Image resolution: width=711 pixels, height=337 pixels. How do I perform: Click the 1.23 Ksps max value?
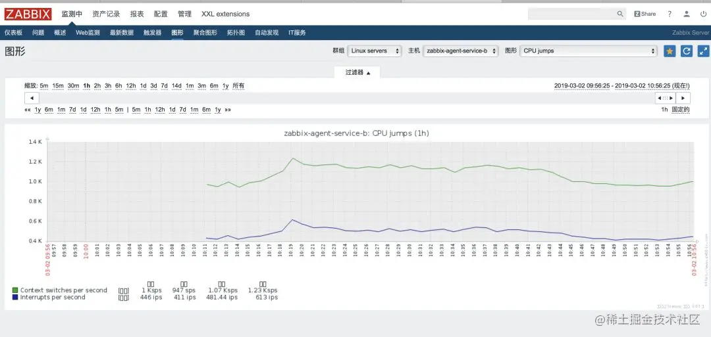tap(263, 290)
